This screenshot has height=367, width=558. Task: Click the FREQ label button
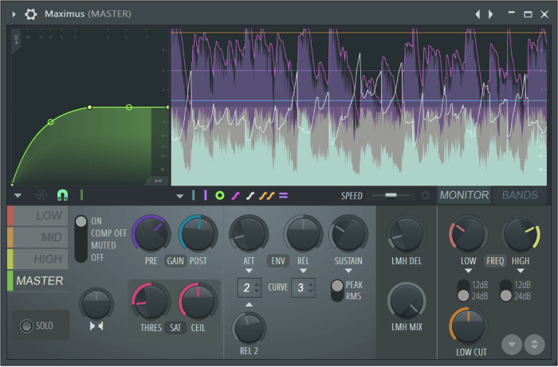pos(495,261)
